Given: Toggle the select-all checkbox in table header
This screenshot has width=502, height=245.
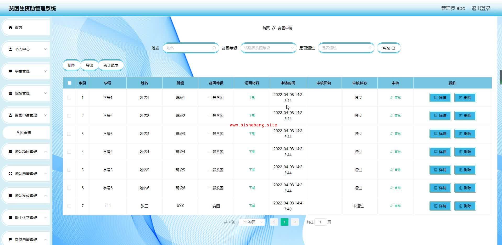Looking at the screenshot, I should [69, 83].
